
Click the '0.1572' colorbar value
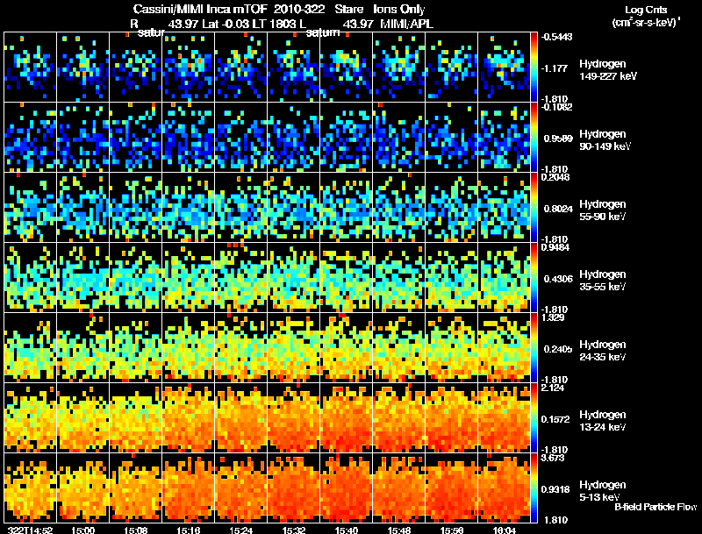[555, 419]
